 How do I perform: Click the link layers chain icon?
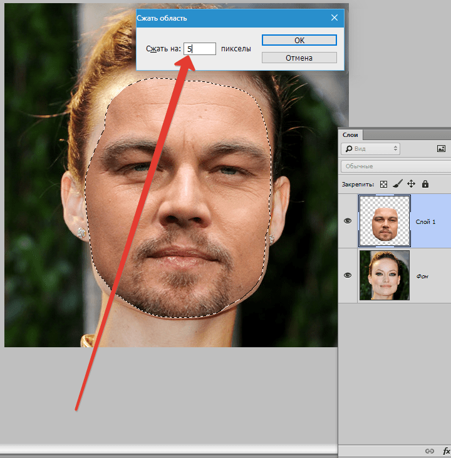tap(430, 450)
